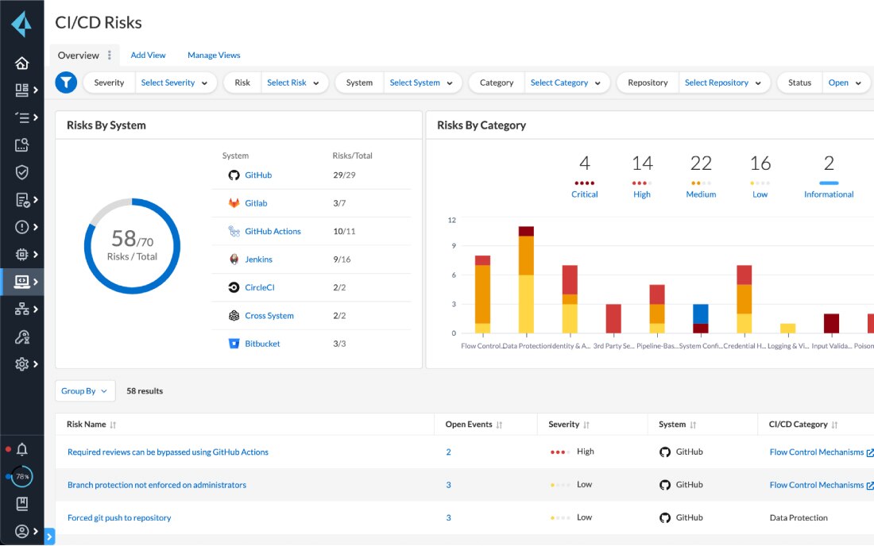874x546 pixels.
Task: Expand sidebar with blue arrow tab
Action: pyautogui.click(x=49, y=536)
